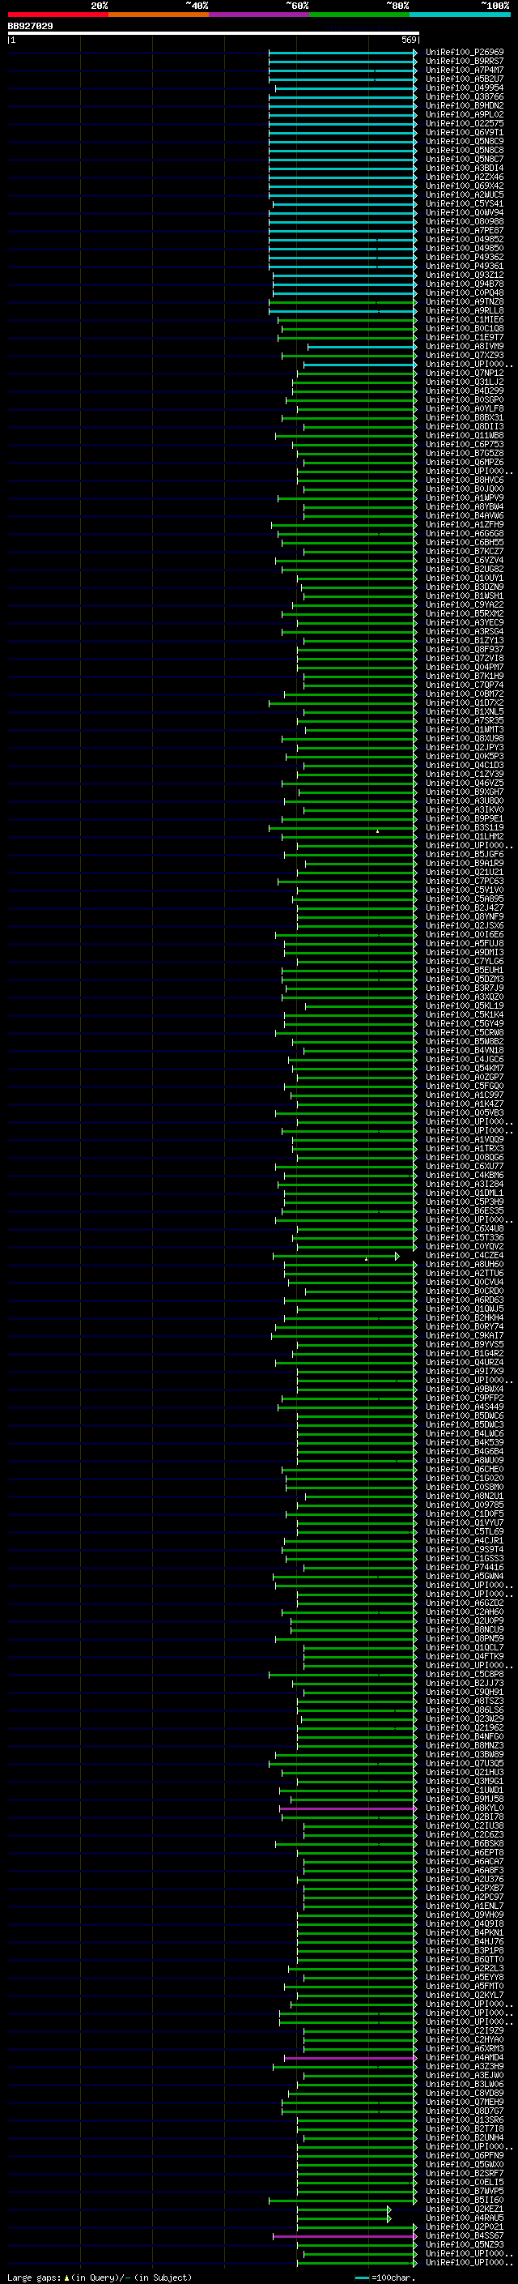Click the purple alignment bar for UniRef100_A8KYL0
The height and width of the screenshot is (2284, 518).
tap(348, 1808)
